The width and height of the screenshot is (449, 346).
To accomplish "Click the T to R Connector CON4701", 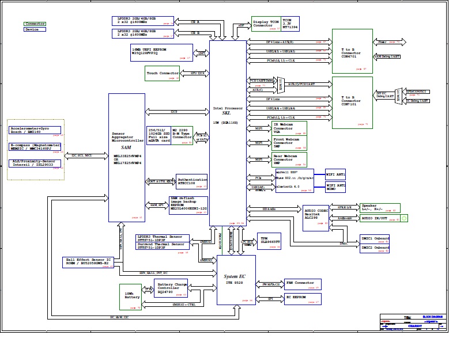I will click(x=349, y=51).
